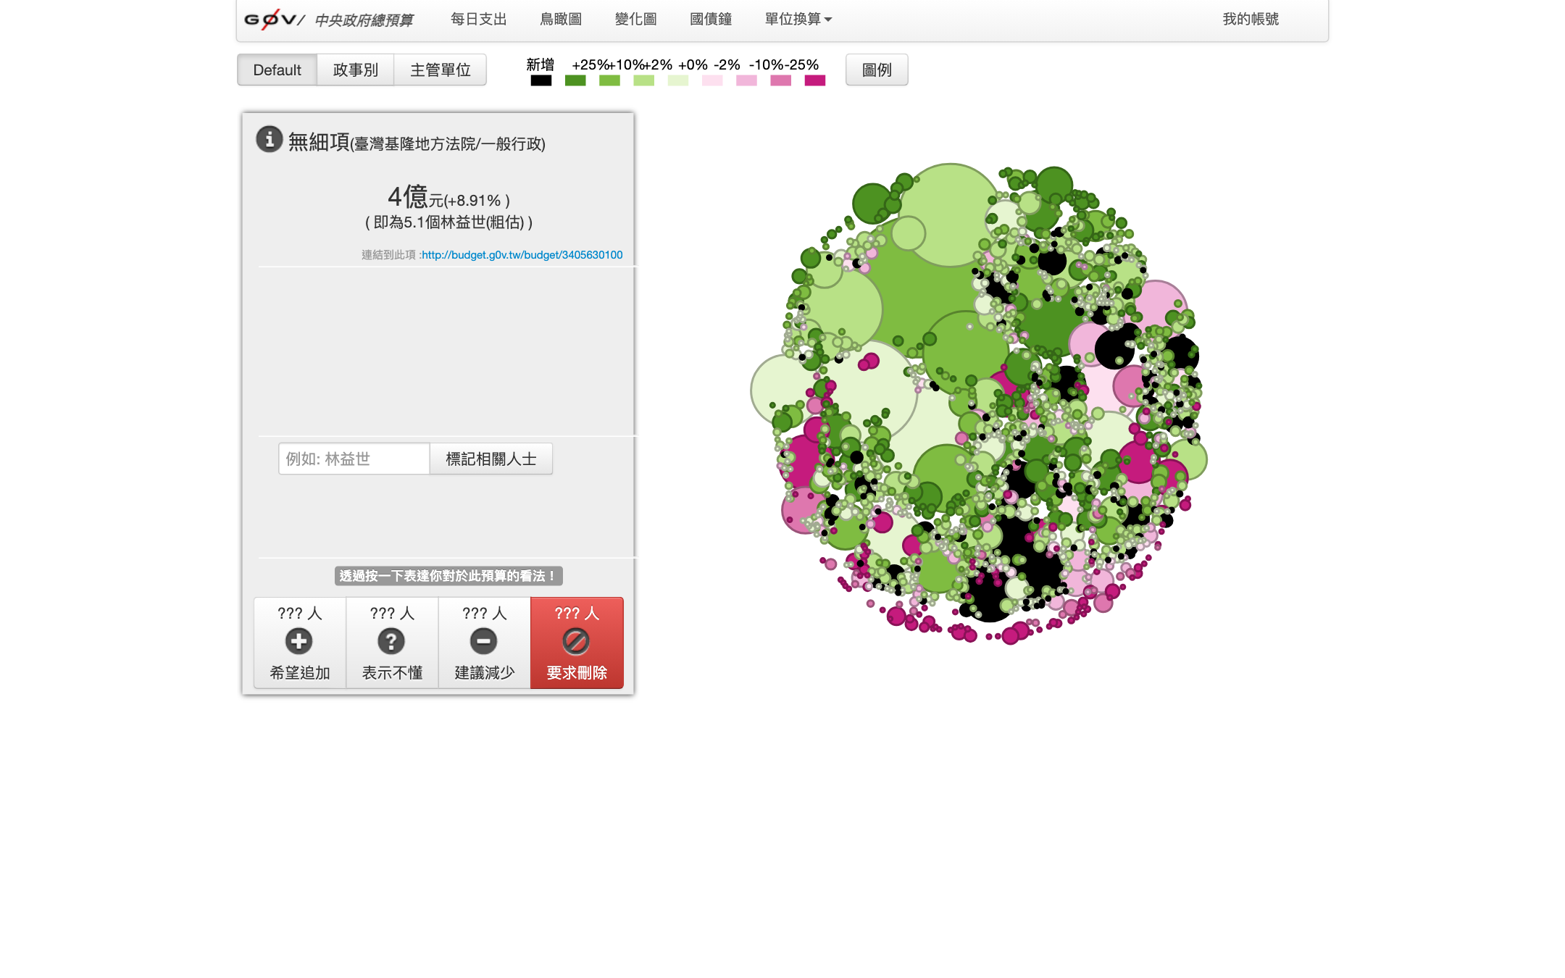Click the magenta -25% legend swatch
Screen dimensions: 1565x978
click(815, 80)
